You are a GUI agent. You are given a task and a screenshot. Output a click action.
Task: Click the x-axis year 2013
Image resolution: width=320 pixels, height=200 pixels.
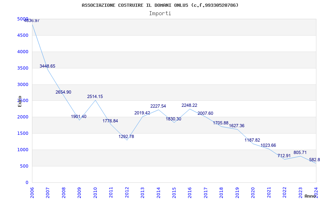tap(142, 192)
